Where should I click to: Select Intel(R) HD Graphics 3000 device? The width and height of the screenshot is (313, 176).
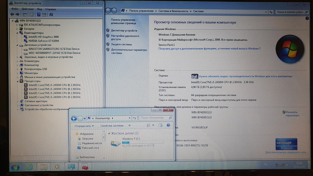pyautogui.click(x=44, y=37)
